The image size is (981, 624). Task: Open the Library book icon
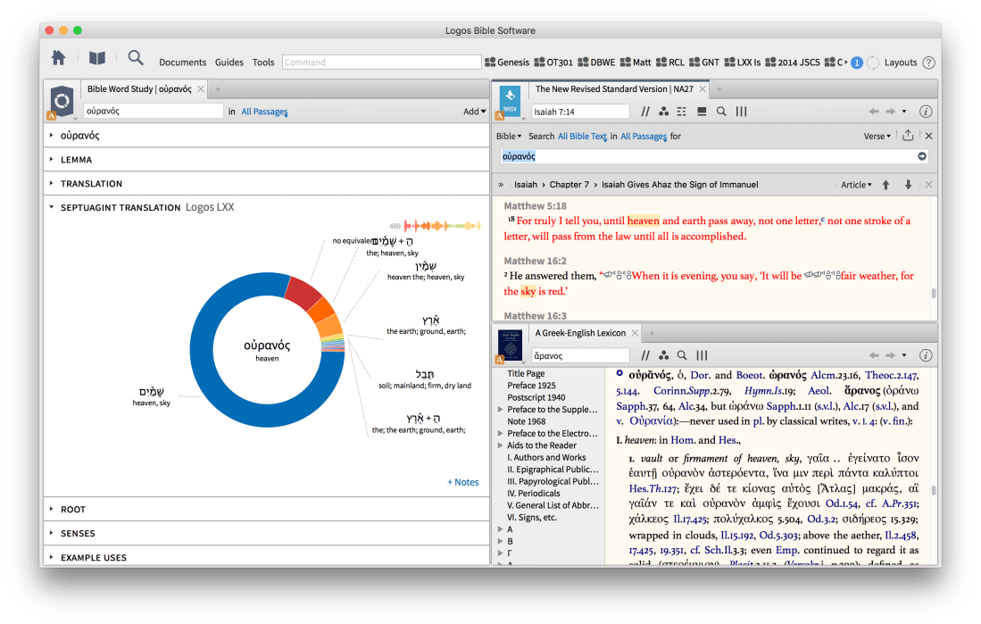tap(96, 59)
